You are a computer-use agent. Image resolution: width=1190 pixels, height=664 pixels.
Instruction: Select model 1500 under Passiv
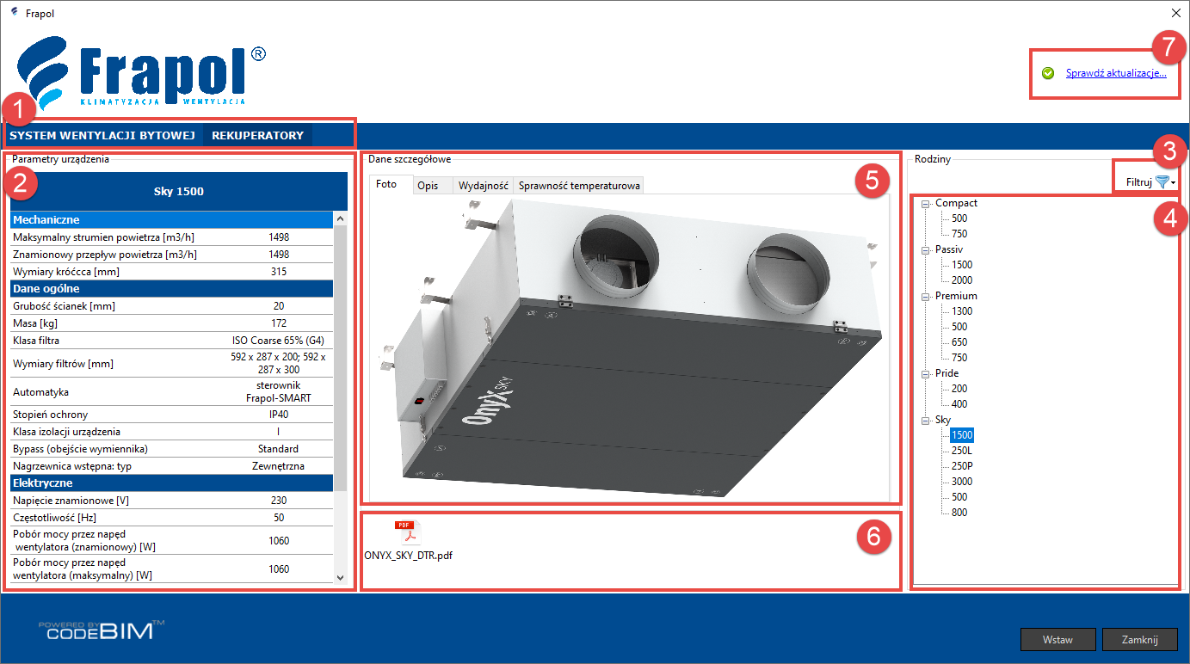[962, 265]
